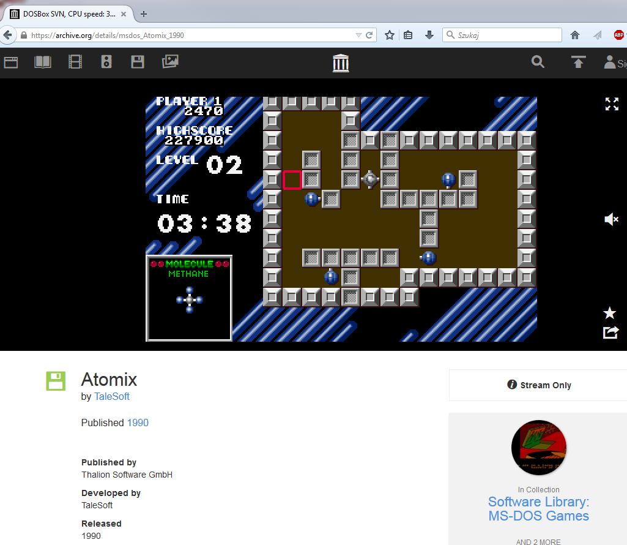The image size is (627, 545).
Task: Click into the Szukaj search field
Action: [x=502, y=36]
